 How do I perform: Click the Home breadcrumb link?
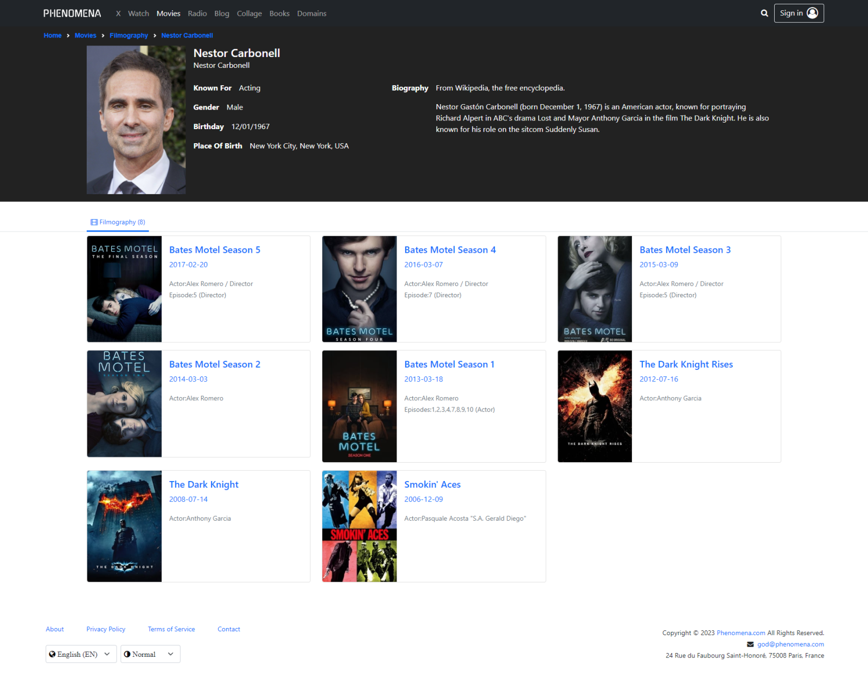click(53, 36)
